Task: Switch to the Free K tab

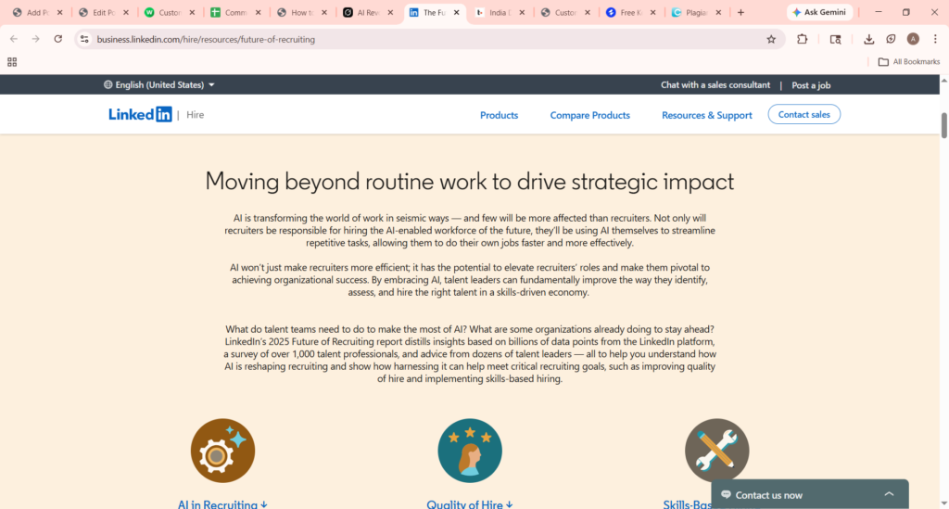Action: click(x=628, y=13)
